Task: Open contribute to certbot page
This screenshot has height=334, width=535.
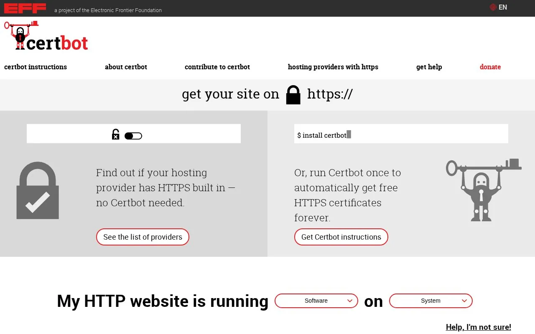Action: pos(217,67)
